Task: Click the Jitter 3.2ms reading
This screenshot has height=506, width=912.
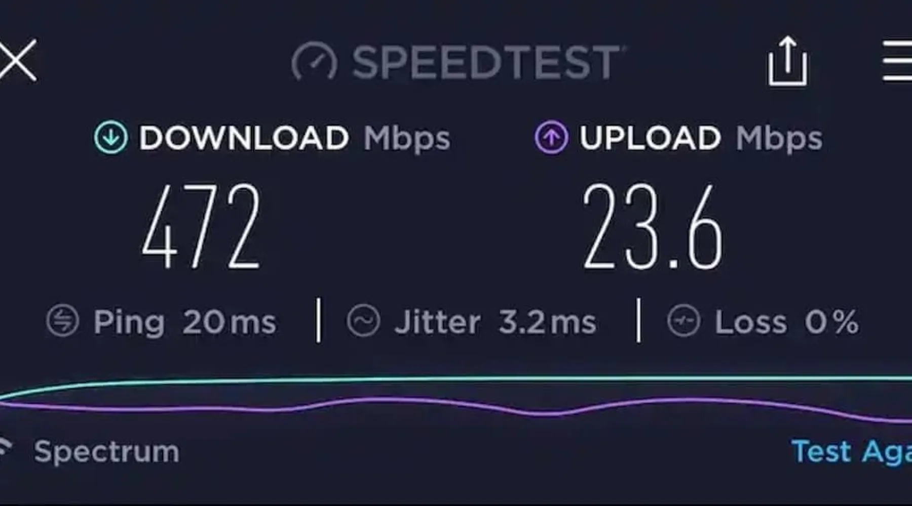Action: click(496, 322)
